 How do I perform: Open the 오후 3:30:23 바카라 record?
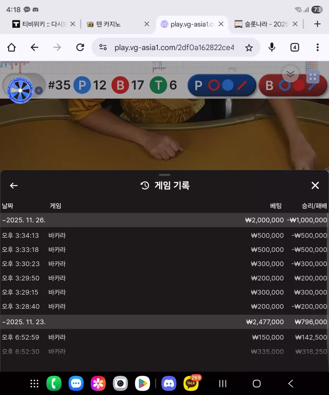click(x=164, y=264)
